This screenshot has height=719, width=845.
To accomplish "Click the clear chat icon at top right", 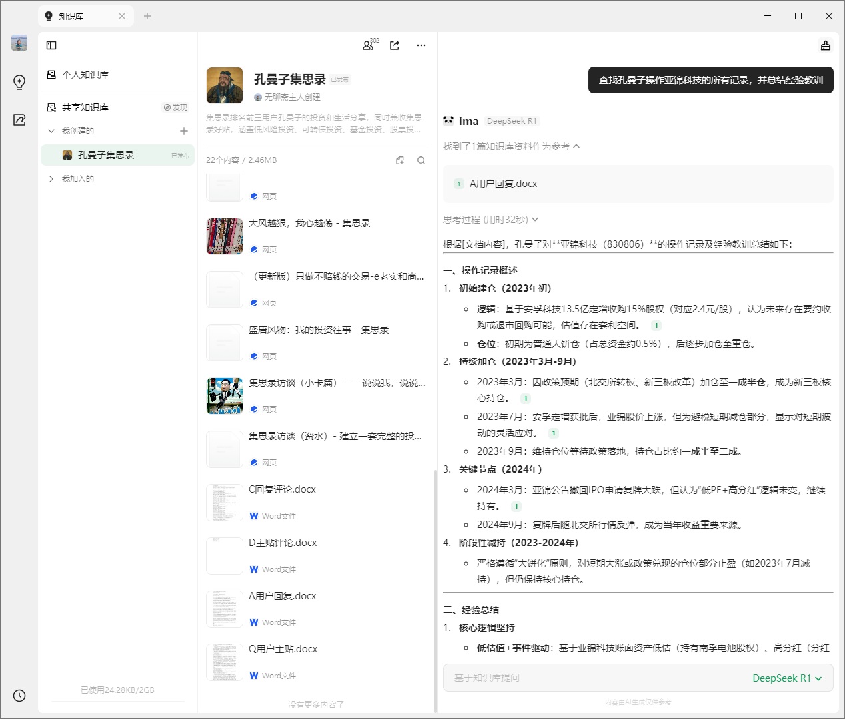I will (x=825, y=45).
